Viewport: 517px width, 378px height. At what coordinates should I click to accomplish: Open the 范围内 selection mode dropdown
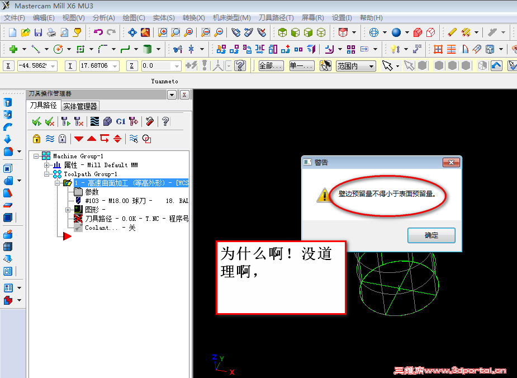click(x=372, y=67)
